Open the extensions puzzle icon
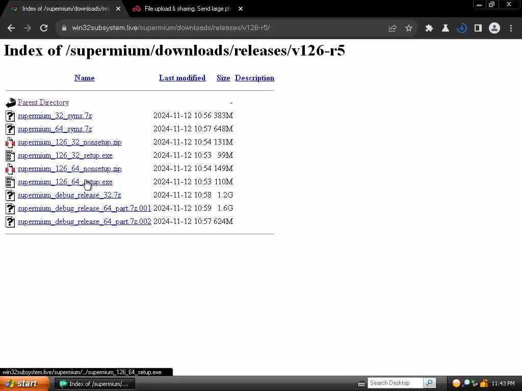This screenshot has height=391, width=522. pyautogui.click(x=429, y=29)
